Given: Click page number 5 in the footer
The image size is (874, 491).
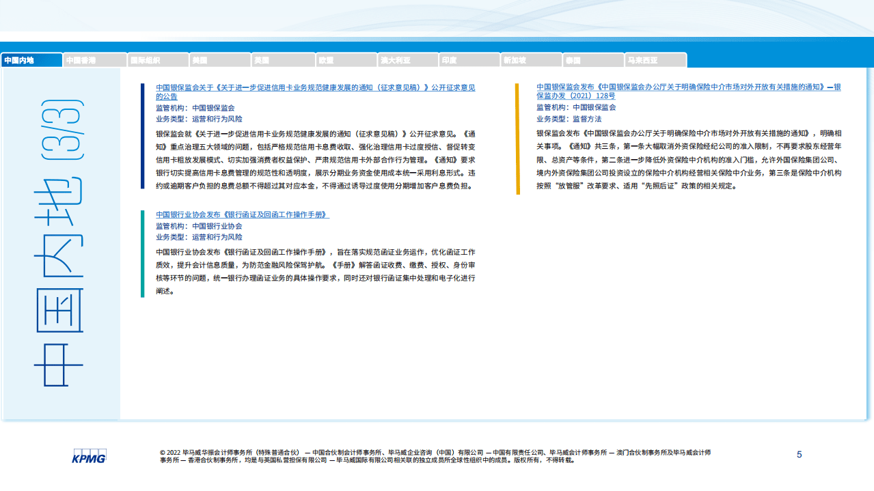Looking at the screenshot, I should (800, 455).
